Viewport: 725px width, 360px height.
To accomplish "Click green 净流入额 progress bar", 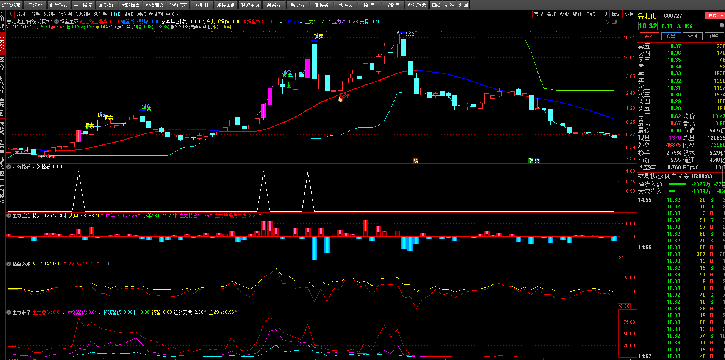I will (677, 184).
